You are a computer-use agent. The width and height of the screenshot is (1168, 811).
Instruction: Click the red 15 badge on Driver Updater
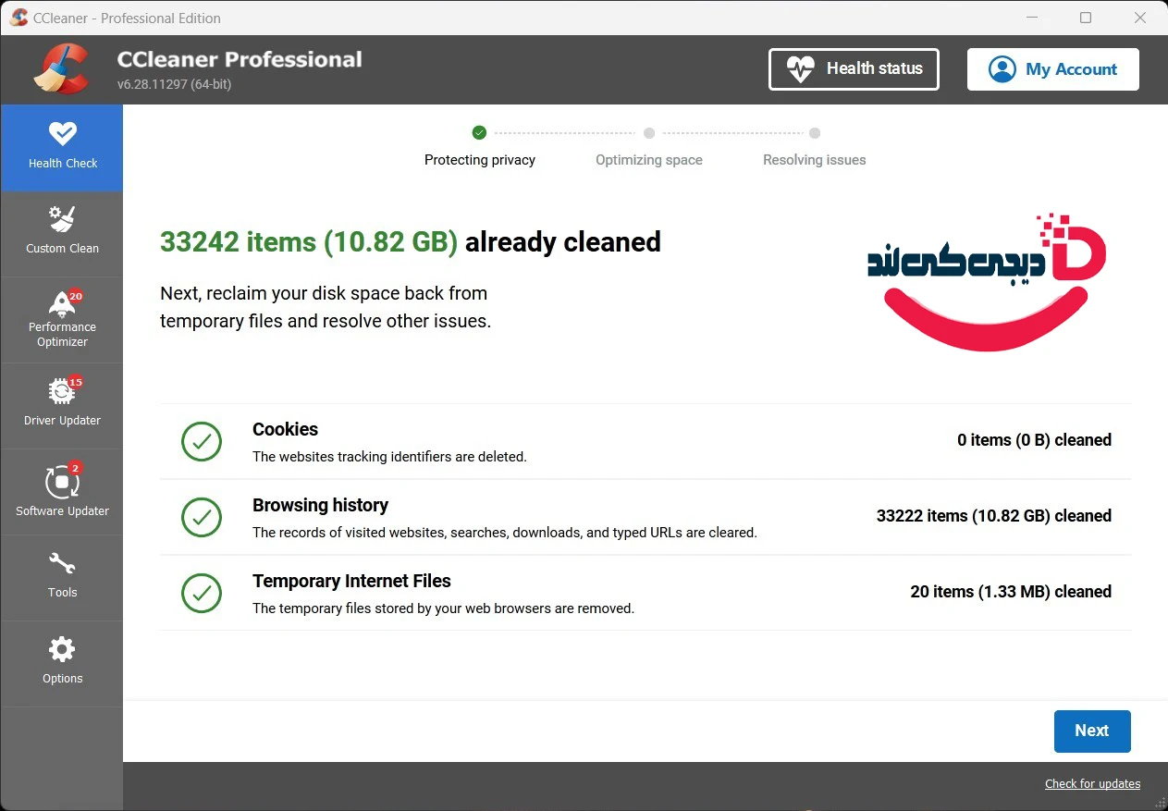coord(76,382)
